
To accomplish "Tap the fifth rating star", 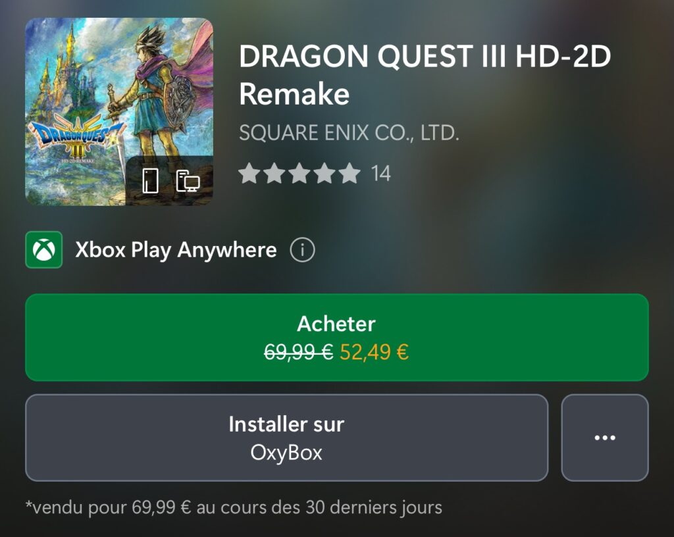I will [350, 174].
